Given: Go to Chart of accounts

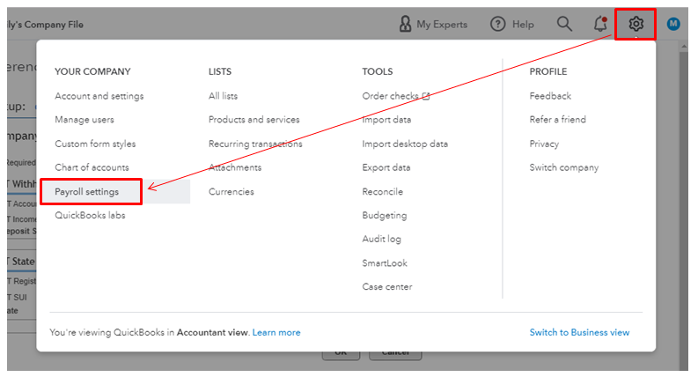Looking at the screenshot, I should point(92,167).
